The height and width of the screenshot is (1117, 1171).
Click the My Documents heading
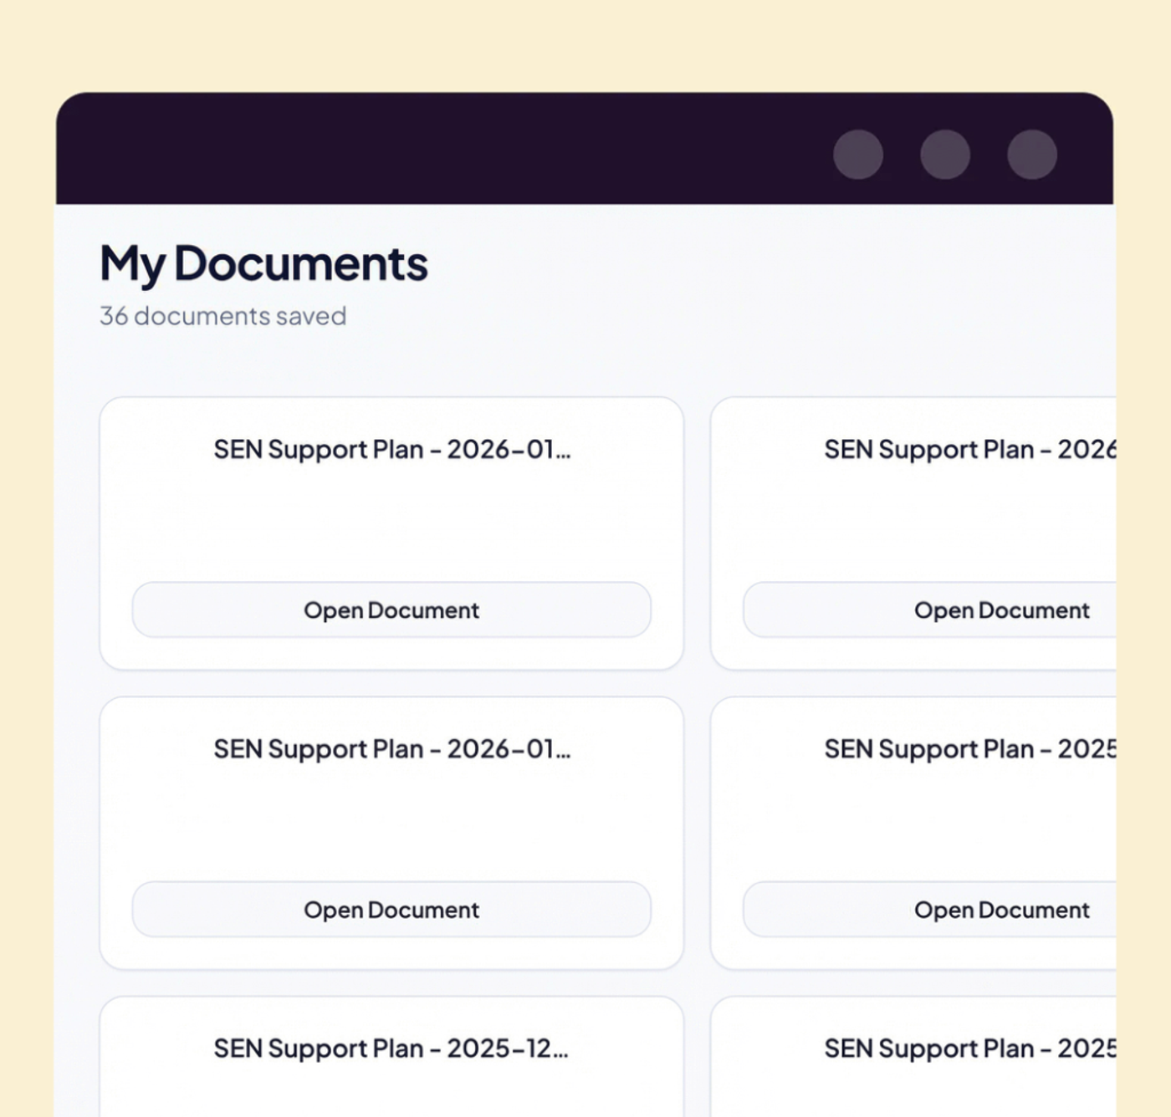pos(263,264)
